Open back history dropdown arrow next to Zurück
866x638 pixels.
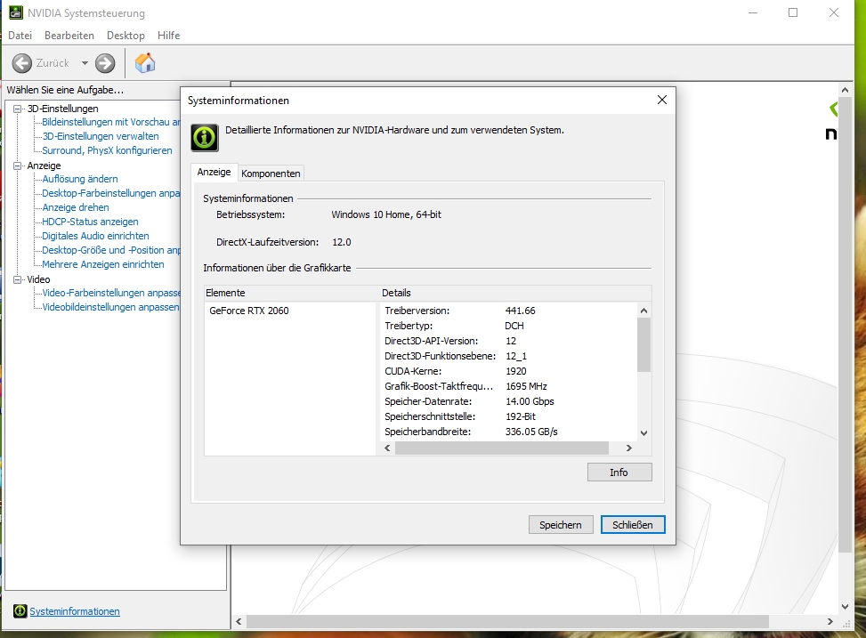pyautogui.click(x=85, y=63)
